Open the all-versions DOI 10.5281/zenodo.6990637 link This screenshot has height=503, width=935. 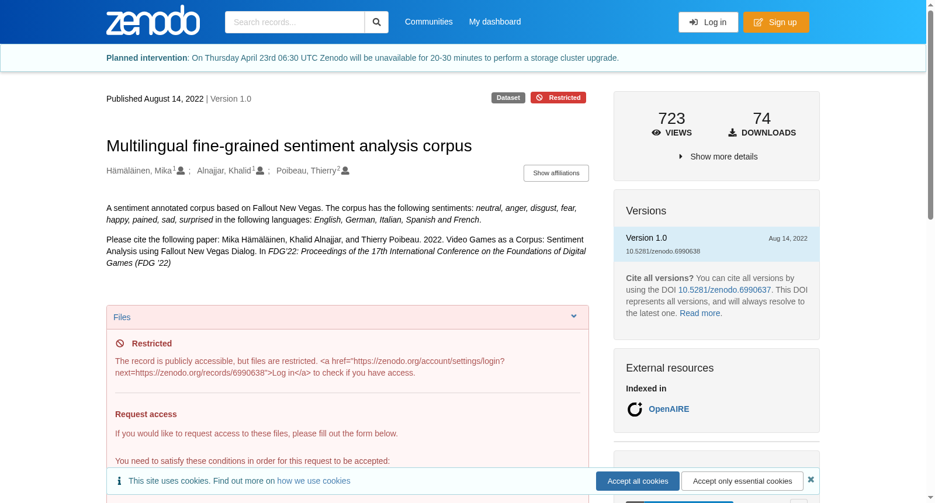(x=725, y=290)
